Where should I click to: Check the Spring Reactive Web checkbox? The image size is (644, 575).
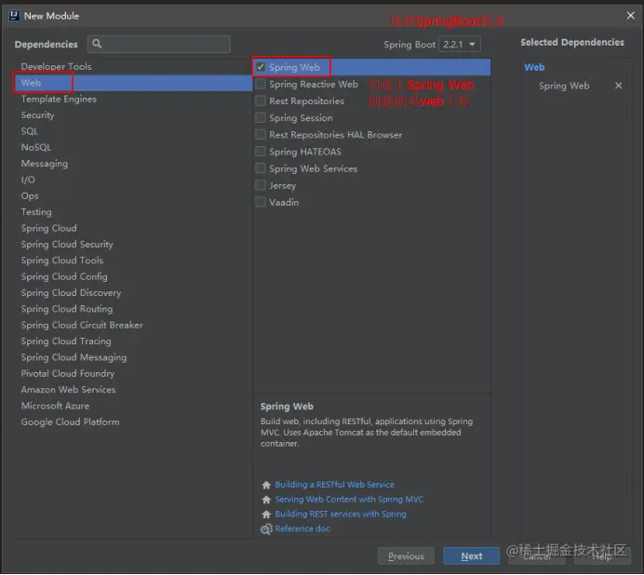coord(261,84)
